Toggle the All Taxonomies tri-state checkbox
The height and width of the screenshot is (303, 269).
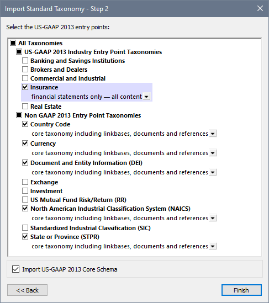click(13, 43)
